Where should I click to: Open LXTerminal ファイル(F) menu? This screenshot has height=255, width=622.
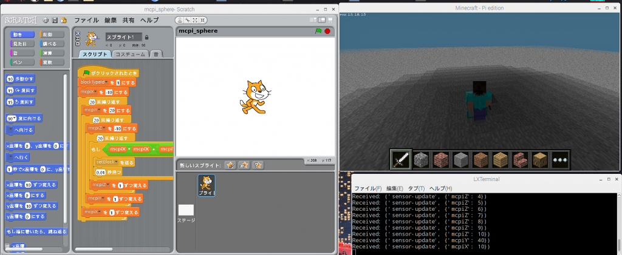coord(367,188)
